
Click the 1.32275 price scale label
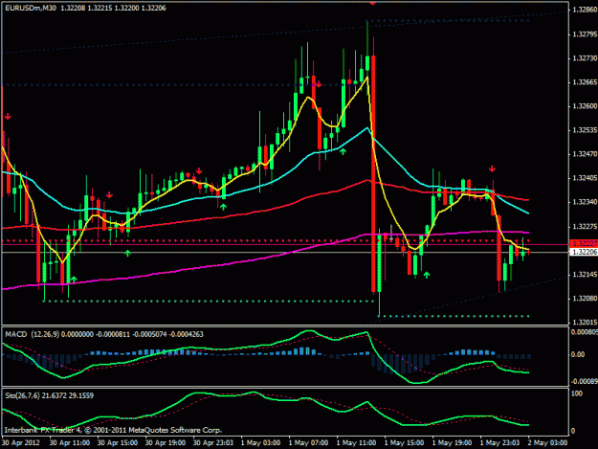[585, 227]
